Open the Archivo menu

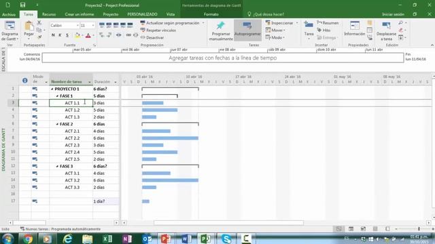click(9, 14)
